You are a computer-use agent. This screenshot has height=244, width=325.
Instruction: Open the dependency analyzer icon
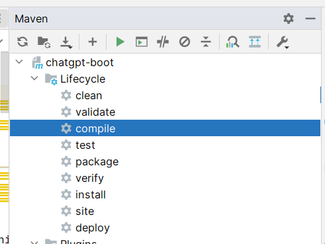pos(232,42)
